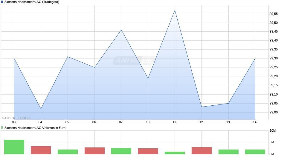This screenshot has width=281, height=157.
Task: Click the price axis value 39,50
Action: [274, 23]
